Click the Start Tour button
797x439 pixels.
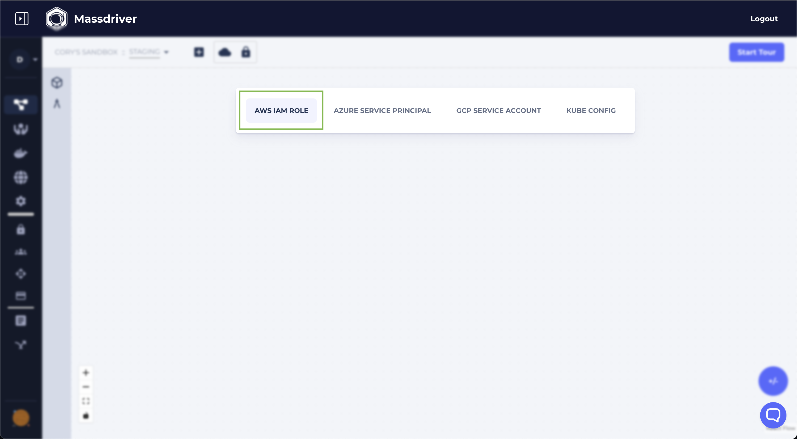[x=756, y=52]
